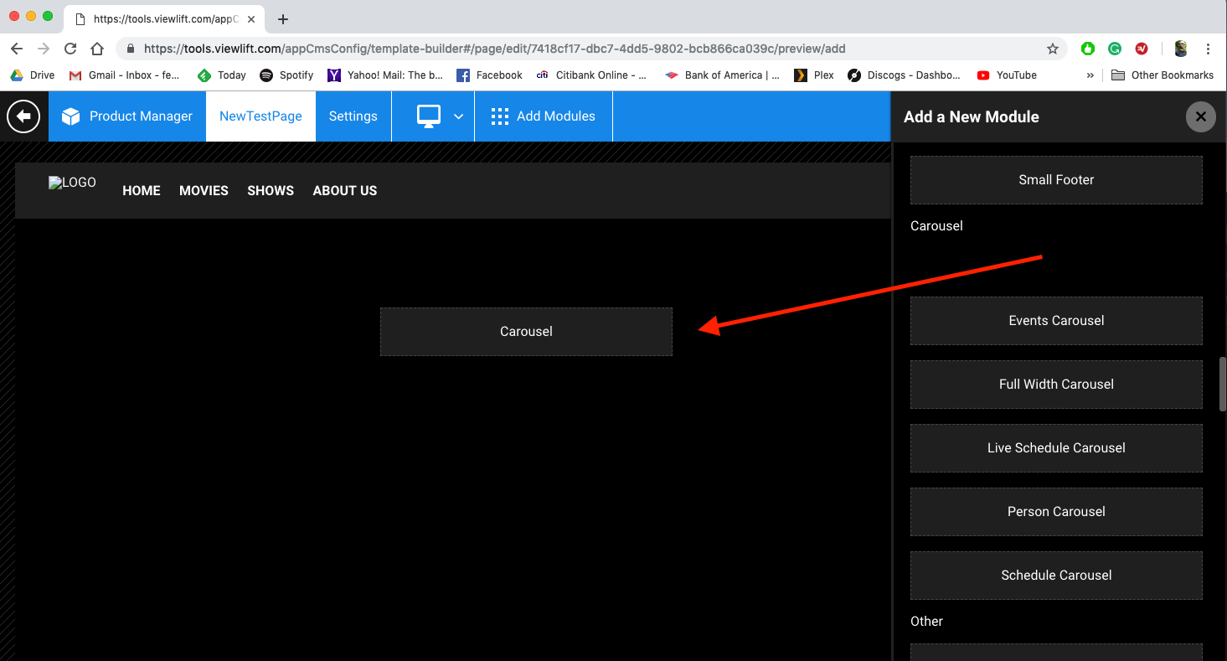The width and height of the screenshot is (1227, 661).
Task: Expand the bookmarks overflow chevron
Action: [1090, 75]
